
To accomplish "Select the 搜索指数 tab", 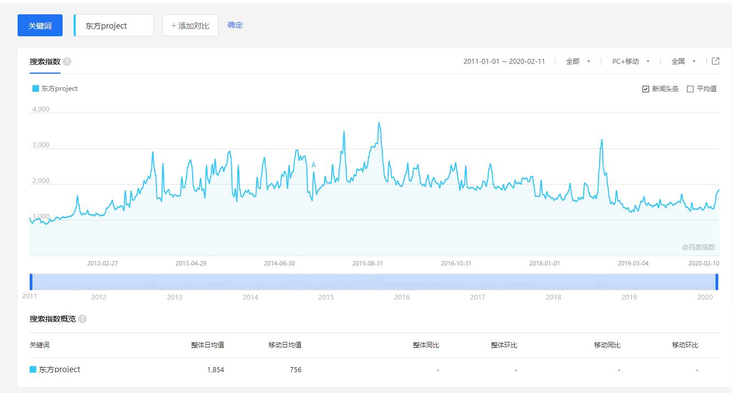I will [45, 62].
